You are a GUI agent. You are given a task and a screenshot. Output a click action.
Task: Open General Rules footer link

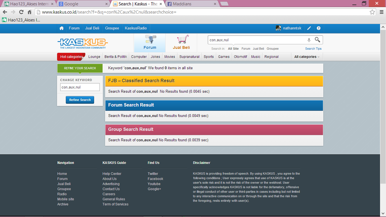coord(114,199)
